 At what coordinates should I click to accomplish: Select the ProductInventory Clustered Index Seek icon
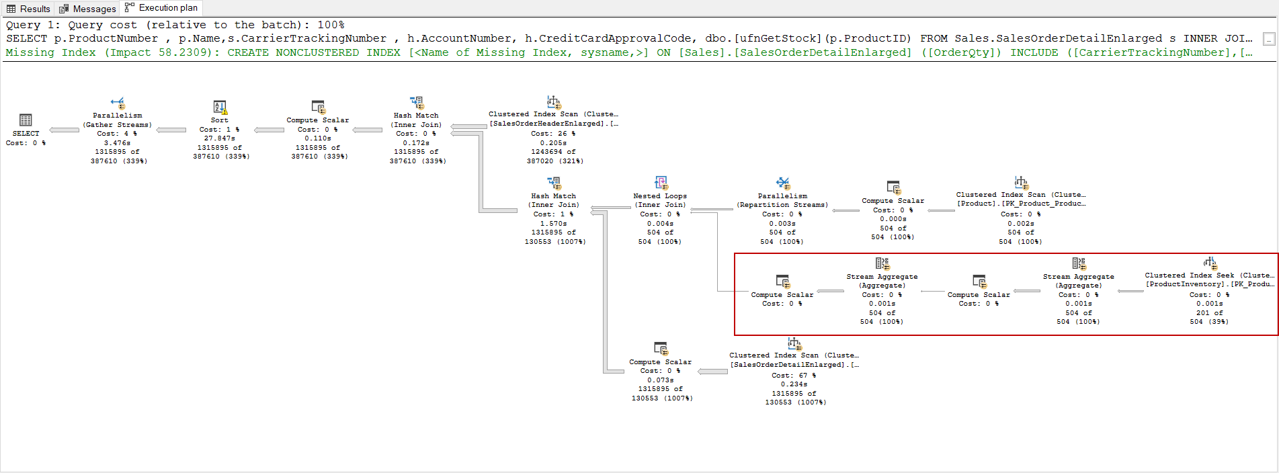click(x=1210, y=263)
